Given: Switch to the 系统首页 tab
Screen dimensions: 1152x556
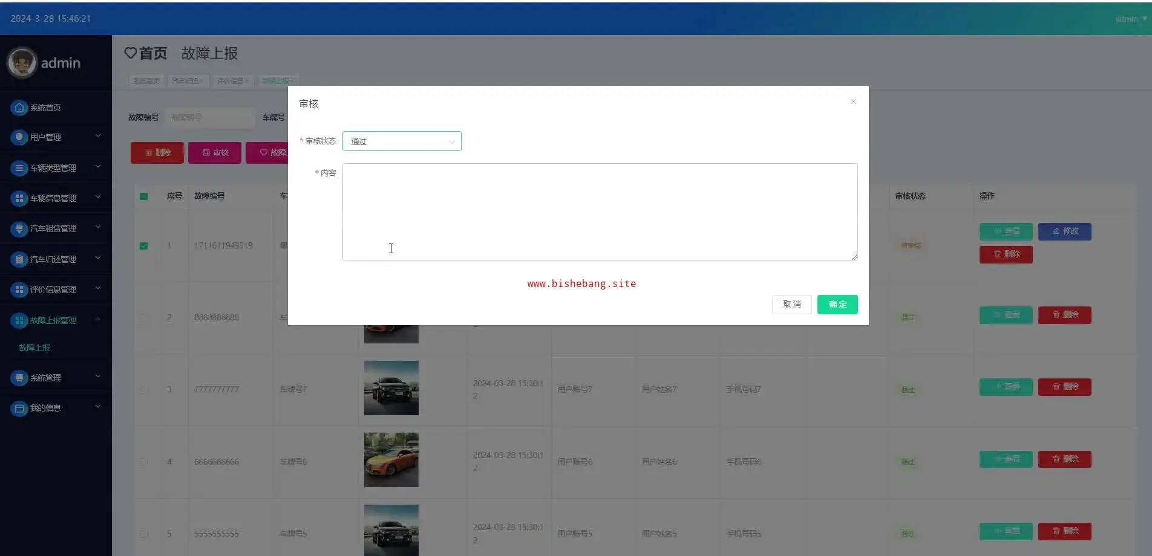Looking at the screenshot, I should pos(146,81).
